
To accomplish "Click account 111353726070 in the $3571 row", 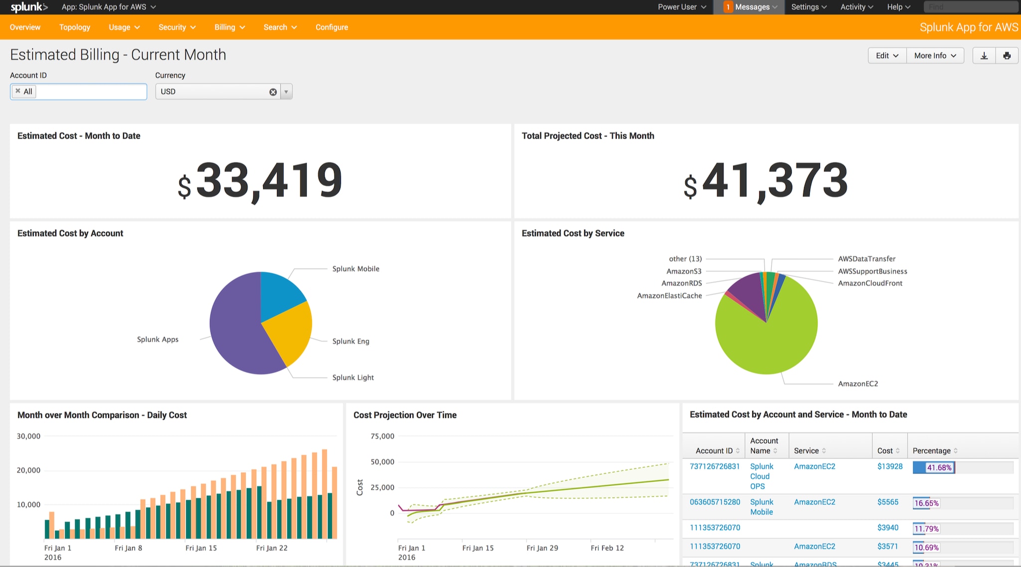I will coord(714,547).
